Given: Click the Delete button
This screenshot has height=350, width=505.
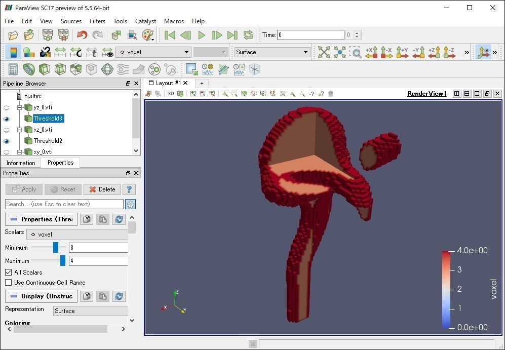Looking at the screenshot, I should [x=102, y=189].
